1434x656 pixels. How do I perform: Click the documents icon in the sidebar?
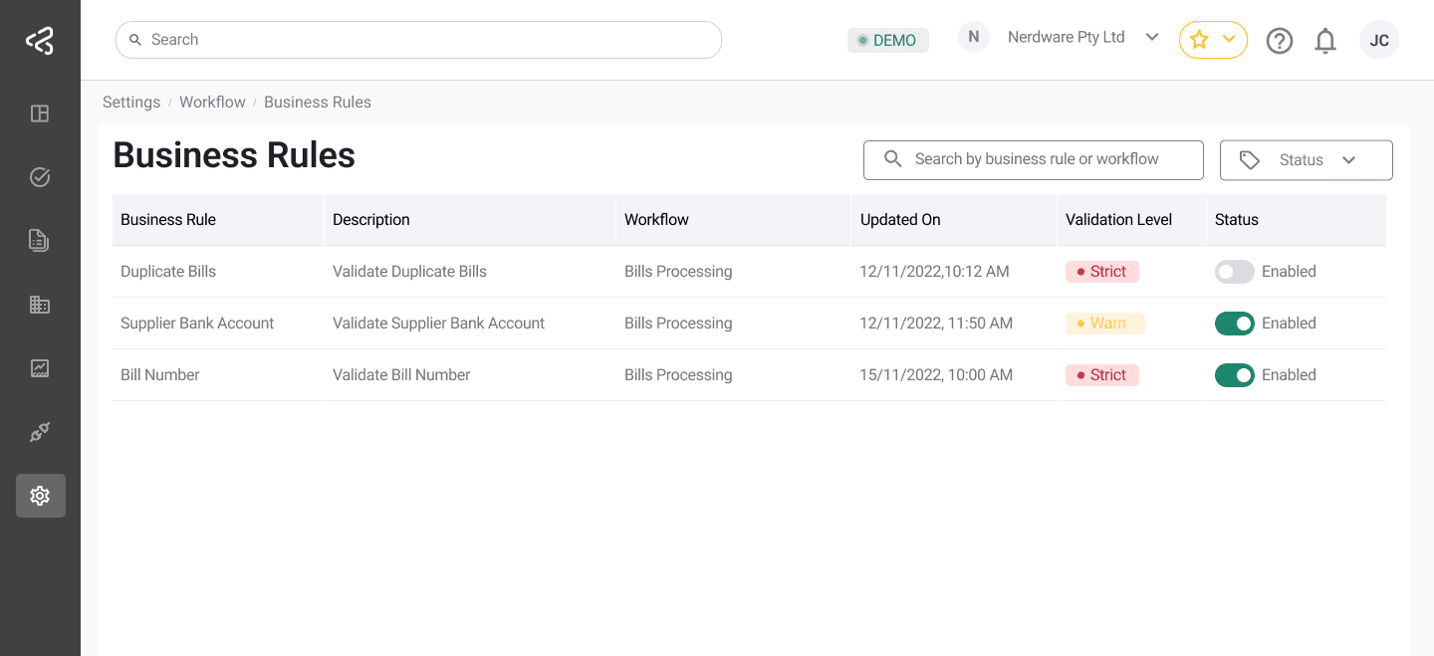tap(40, 240)
